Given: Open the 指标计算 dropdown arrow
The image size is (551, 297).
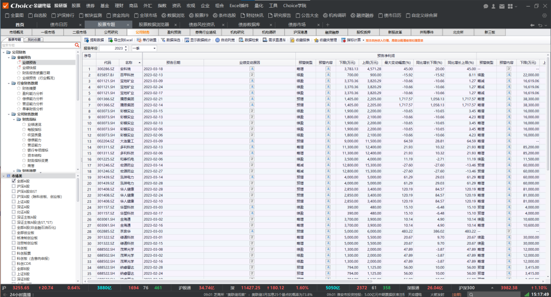Looking at the screenshot, I should [363, 40].
